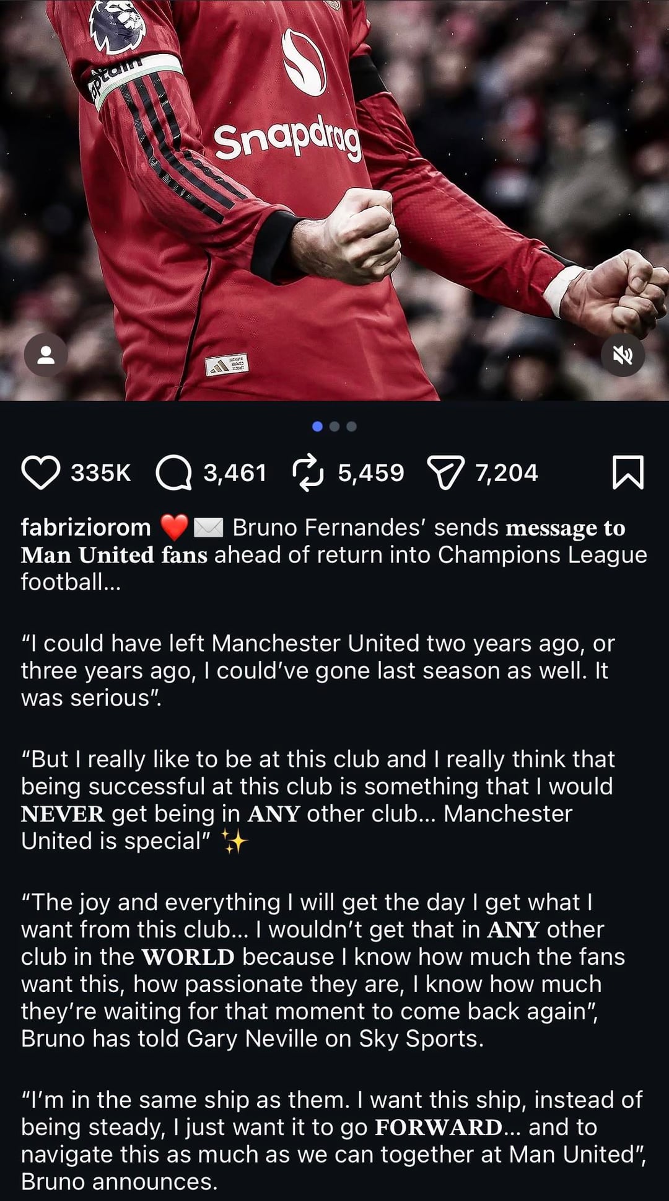Open the 3,461 comments count
669x1201 pixels.
click(235, 473)
